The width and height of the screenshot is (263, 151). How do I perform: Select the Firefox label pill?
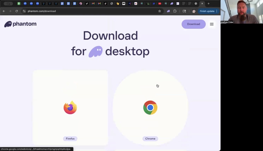(x=70, y=139)
